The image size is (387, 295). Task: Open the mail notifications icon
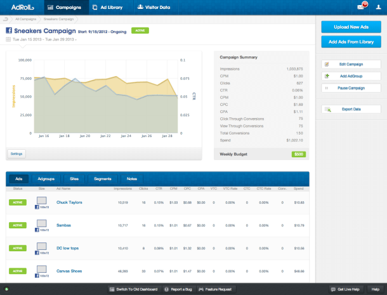(x=362, y=6)
